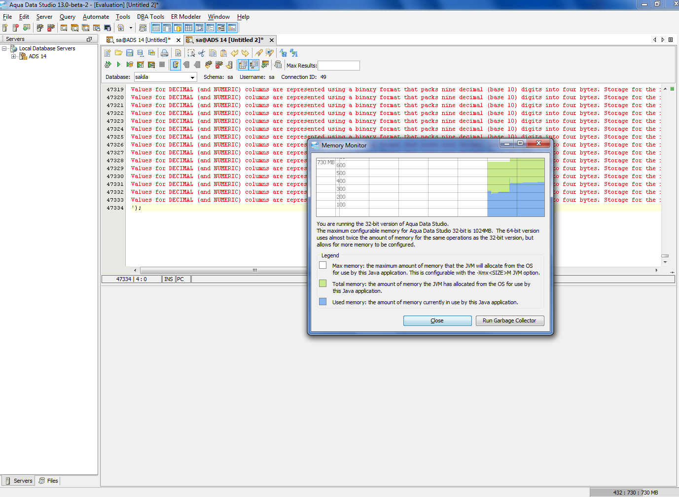679x497 pixels.
Task: Toggle the grid results view button
Action: pyautogui.click(x=243, y=65)
